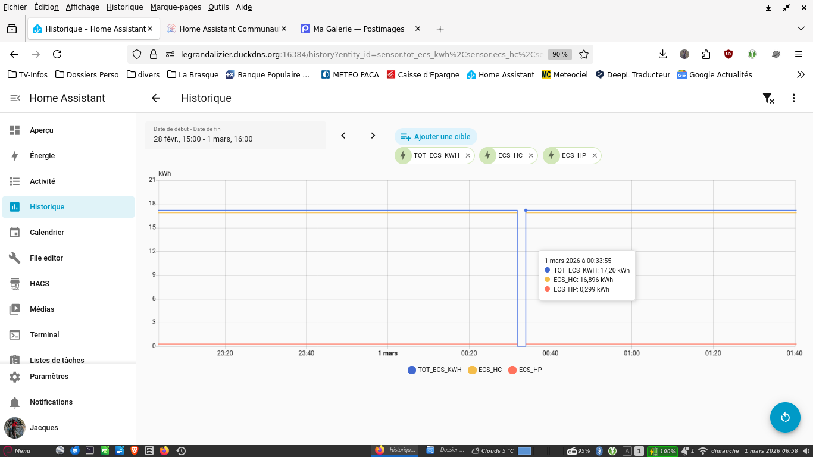
Task: Toggle TOT_ECS_KWH series in chart legend
Action: tap(434, 370)
